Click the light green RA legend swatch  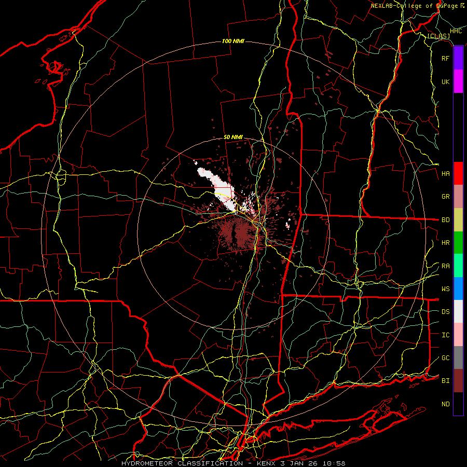458,266
